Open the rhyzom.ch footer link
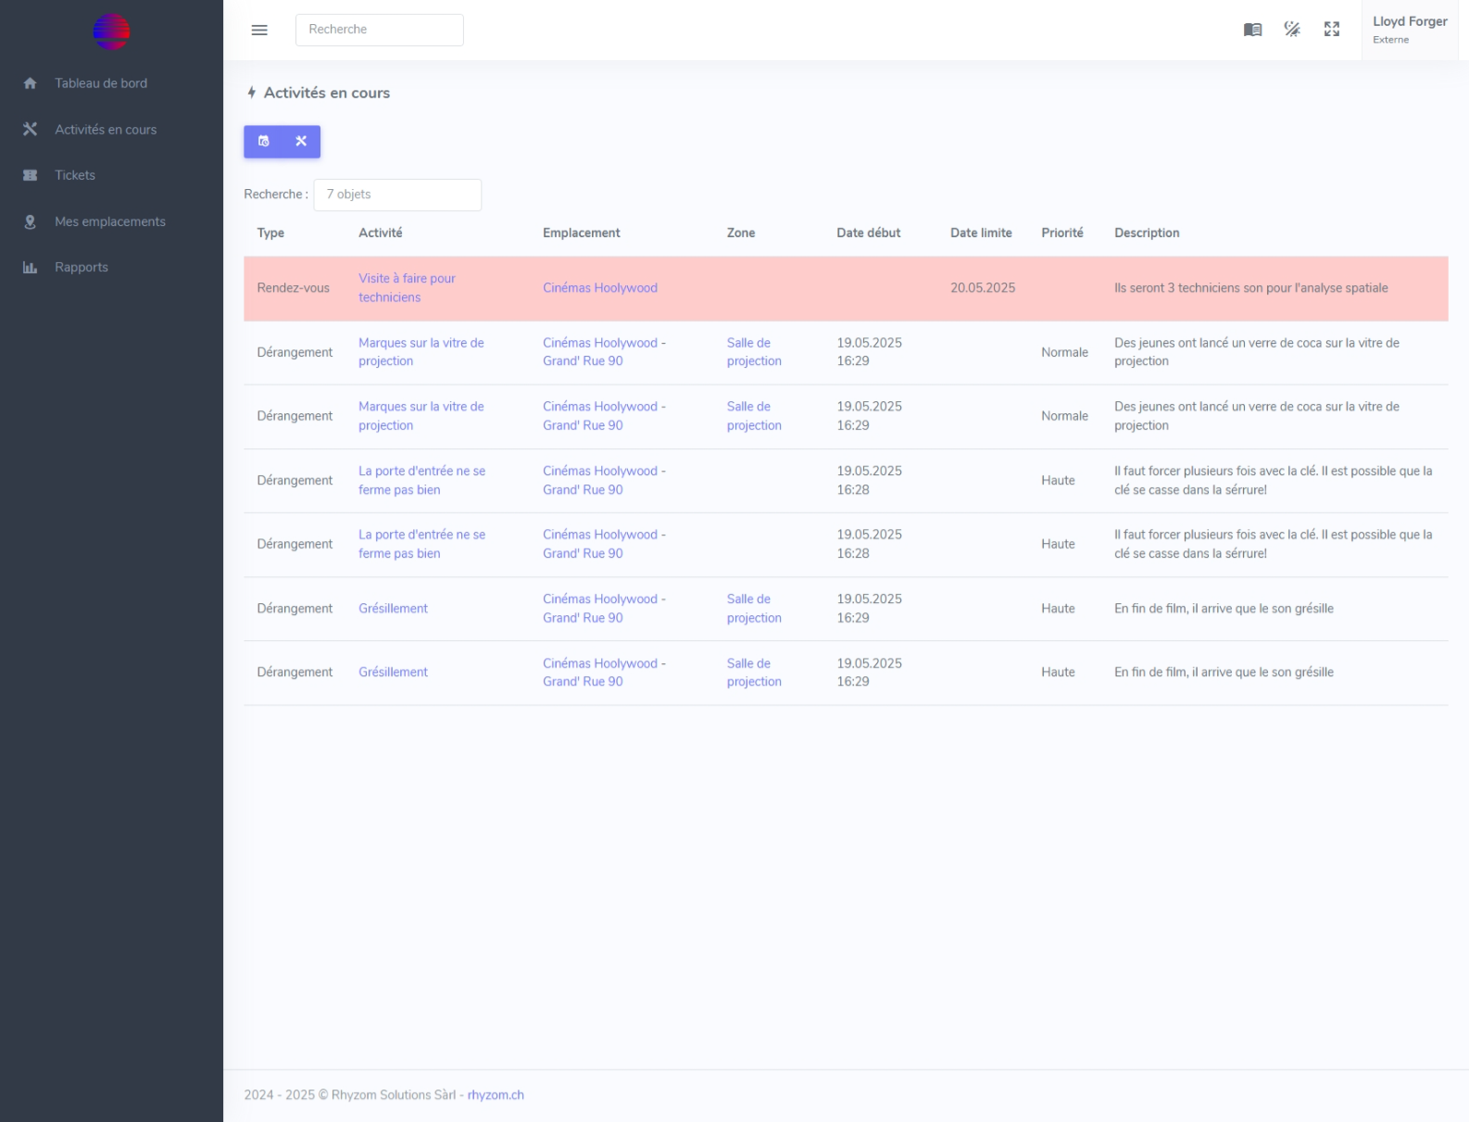This screenshot has height=1122, width=1469. pos(496,1095)
